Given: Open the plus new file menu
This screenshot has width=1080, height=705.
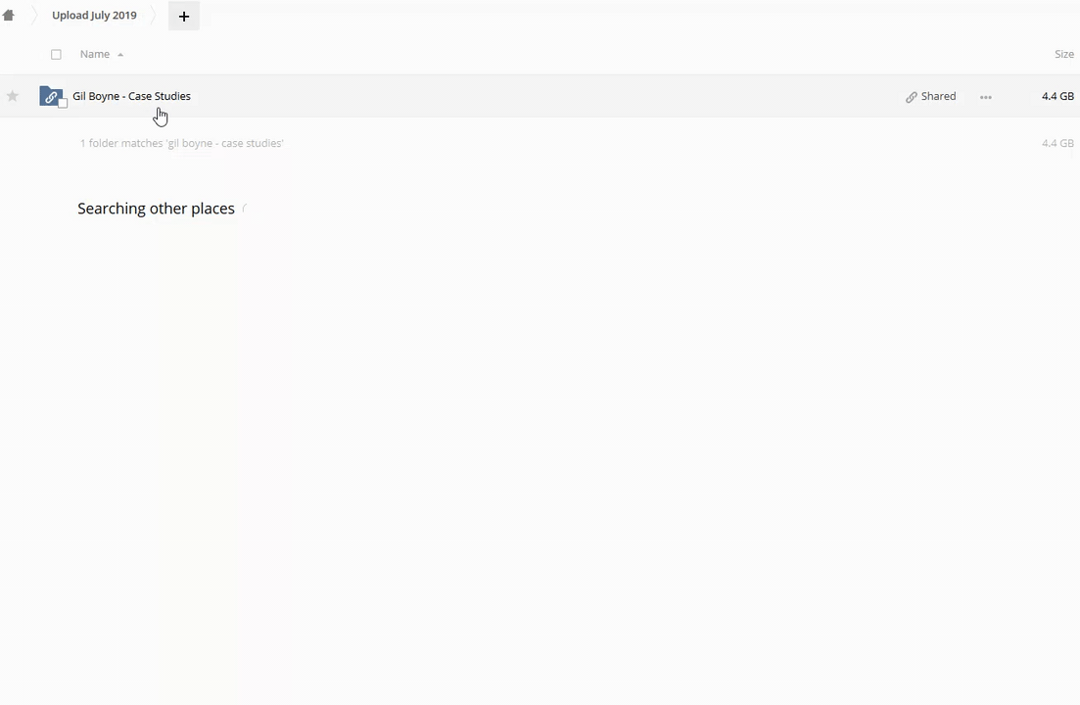Looking at the screenshot, I should click(x=184, y=16).
